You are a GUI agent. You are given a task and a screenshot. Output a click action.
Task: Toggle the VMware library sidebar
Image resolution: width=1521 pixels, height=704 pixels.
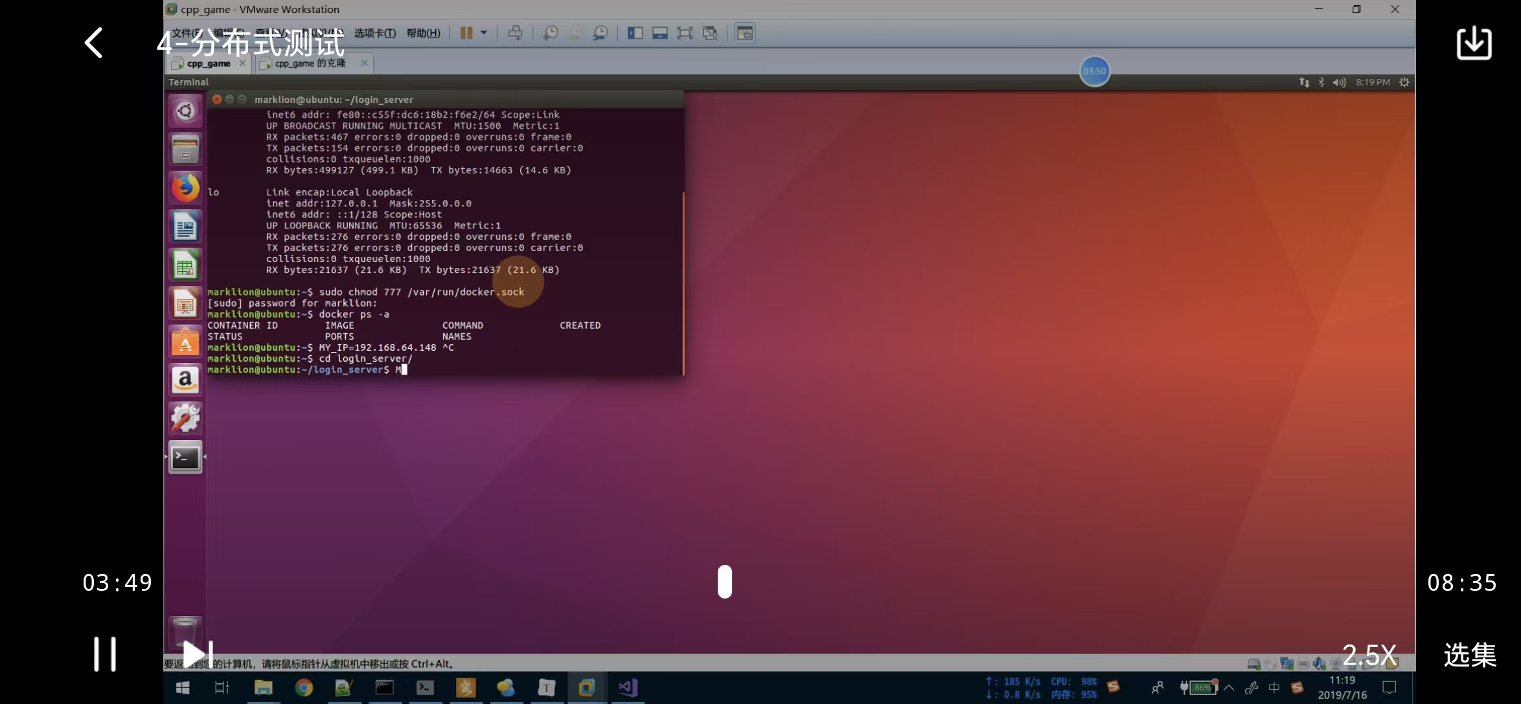pyautogui.click(x=635, y=33)
